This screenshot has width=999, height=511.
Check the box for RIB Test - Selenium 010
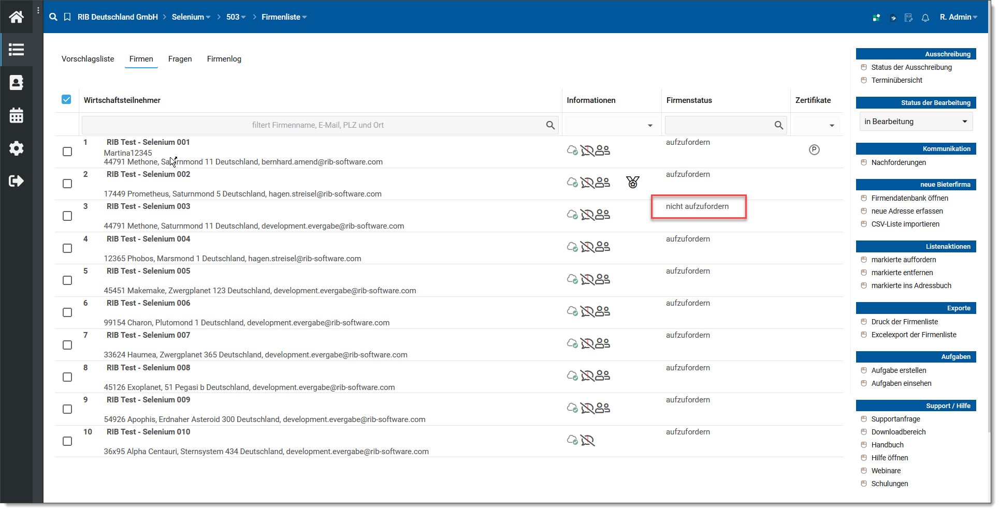pos(67,441)
